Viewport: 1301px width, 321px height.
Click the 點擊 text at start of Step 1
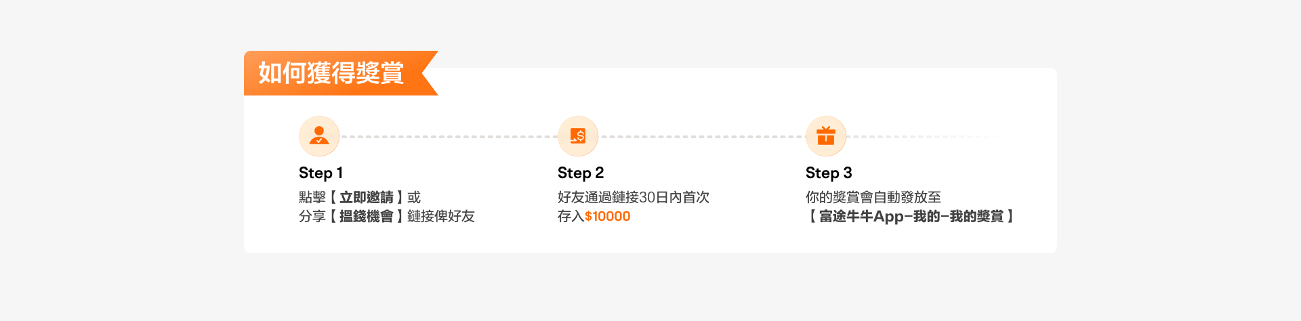pyautogui.click(x=312, y=197)
